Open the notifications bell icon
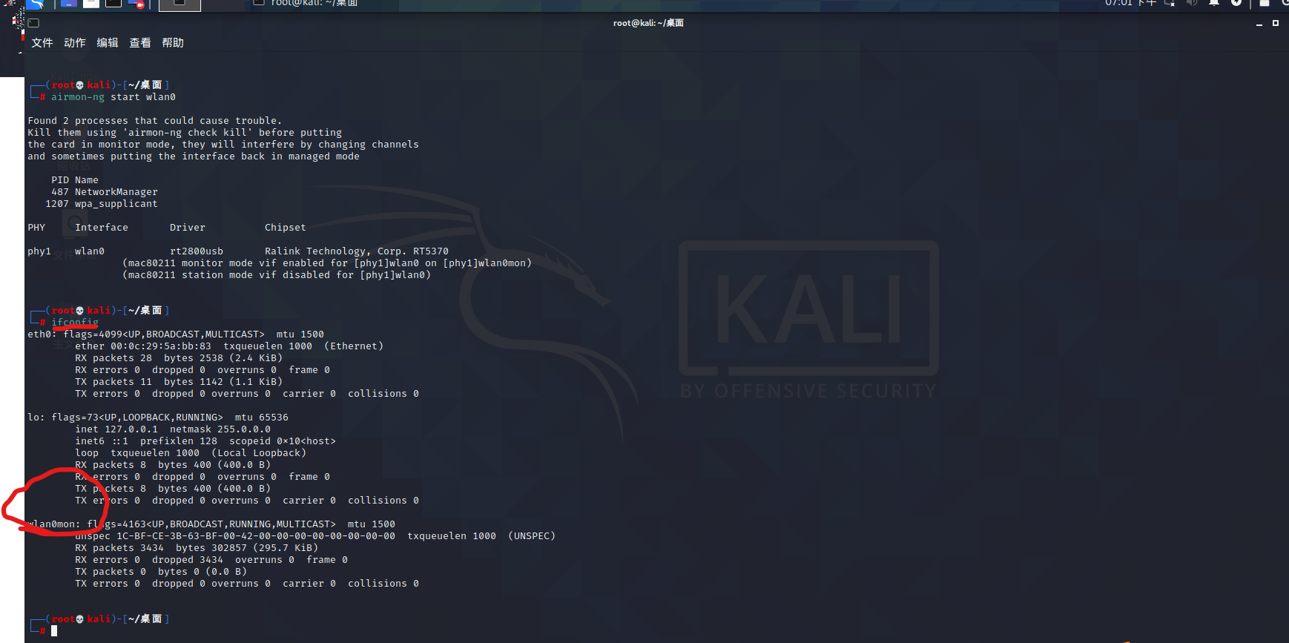 1214,3
